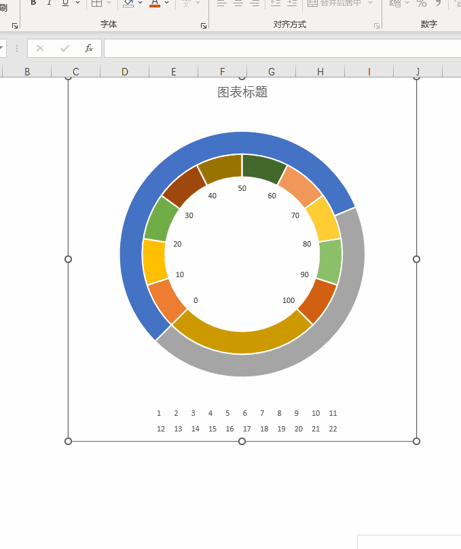Toggle bold formatting
This screenshot has height=549, width=461.
tap(33, 3)
